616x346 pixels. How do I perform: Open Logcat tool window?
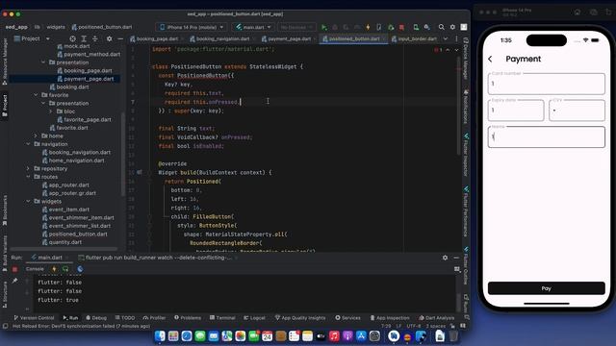click(x=254, y=318)
